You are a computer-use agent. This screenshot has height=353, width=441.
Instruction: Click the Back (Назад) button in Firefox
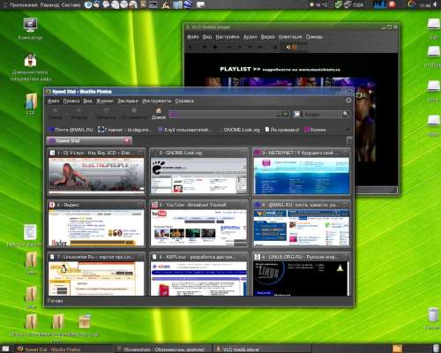coord(56,114)
